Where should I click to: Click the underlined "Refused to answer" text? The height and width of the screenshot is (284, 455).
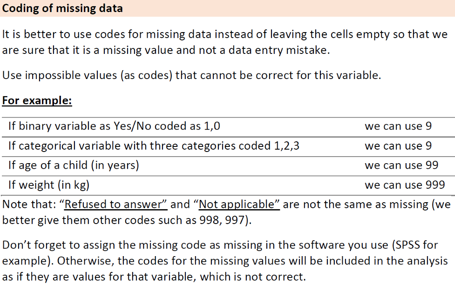click(116, 205)
